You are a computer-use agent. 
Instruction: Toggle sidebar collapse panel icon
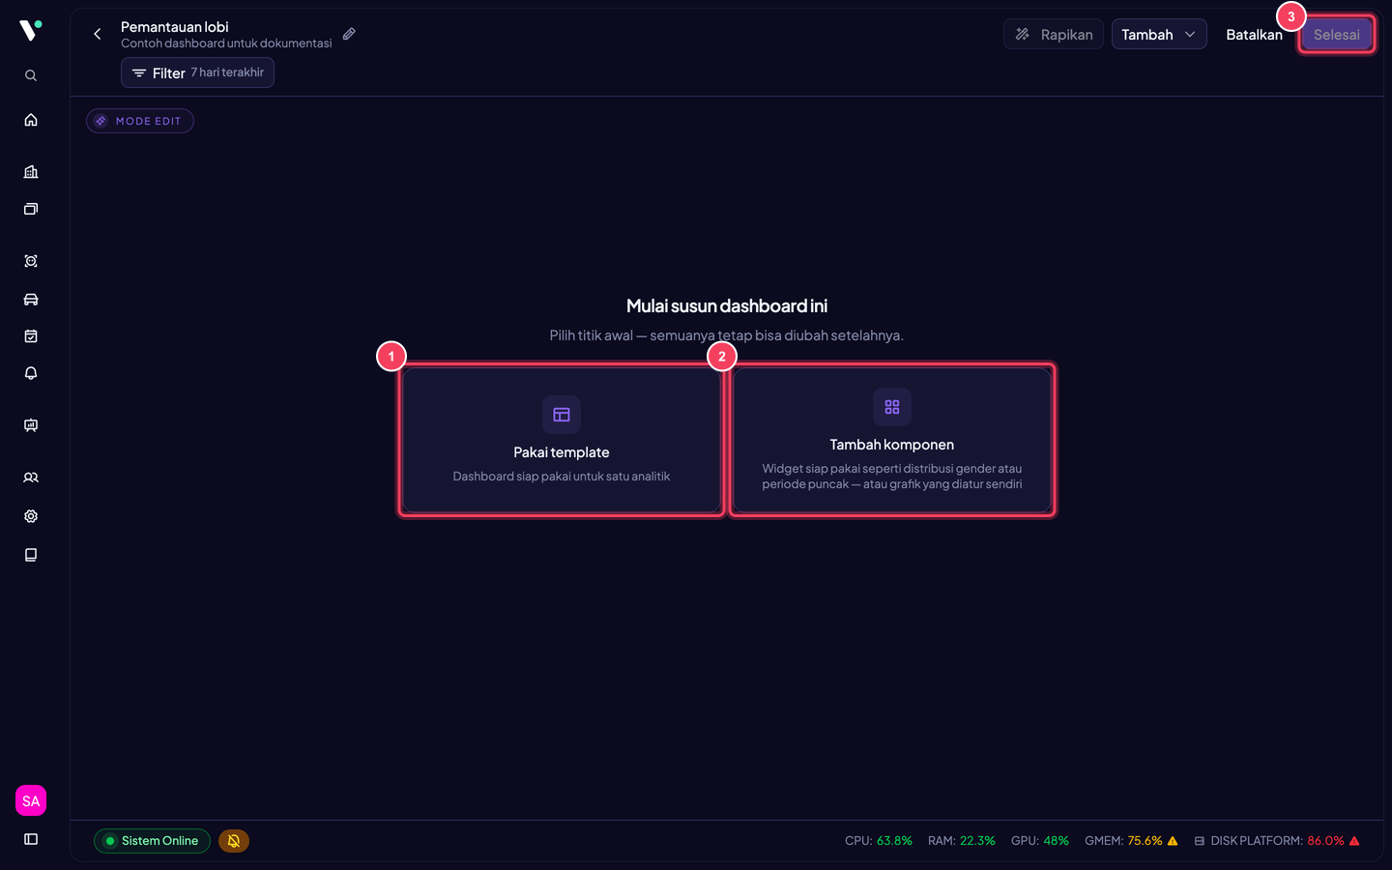(31, 839)
